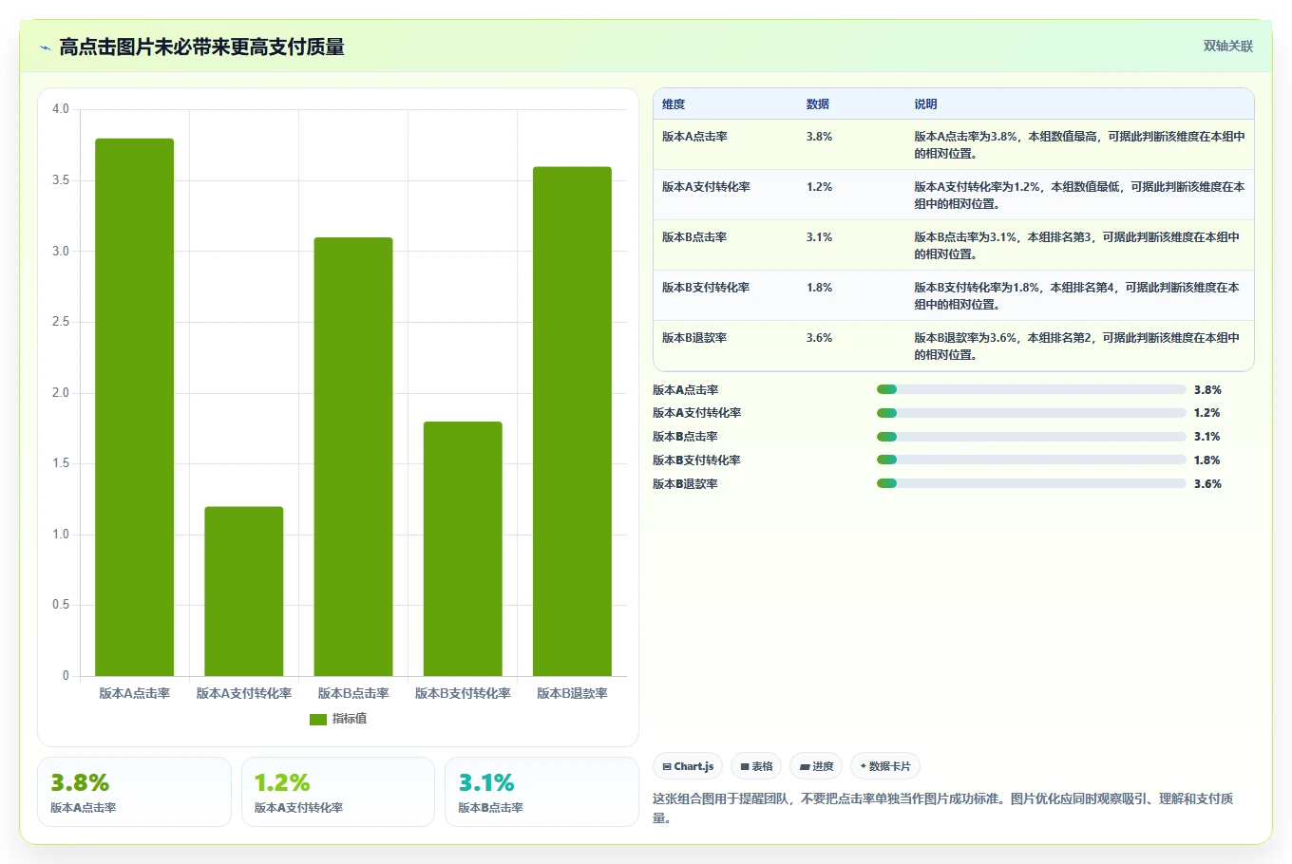Click the 3.6% value in table

[820, 338]
